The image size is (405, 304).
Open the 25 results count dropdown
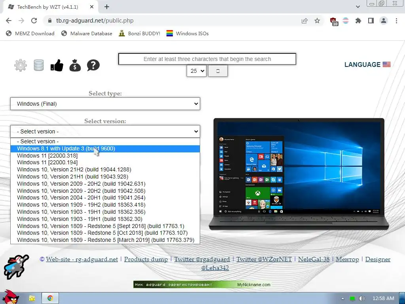197,71
